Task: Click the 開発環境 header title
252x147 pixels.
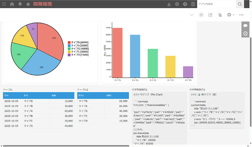Action: (42, 4)
